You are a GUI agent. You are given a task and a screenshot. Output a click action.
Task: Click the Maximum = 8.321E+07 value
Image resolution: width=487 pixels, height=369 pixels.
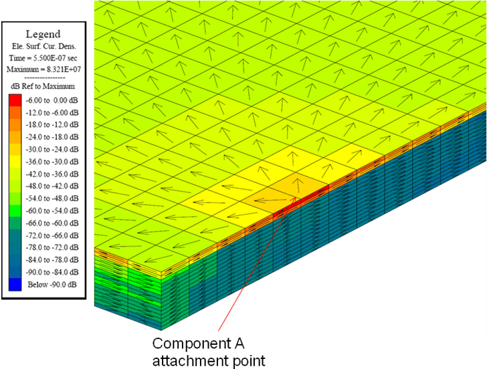pos(43,69)
